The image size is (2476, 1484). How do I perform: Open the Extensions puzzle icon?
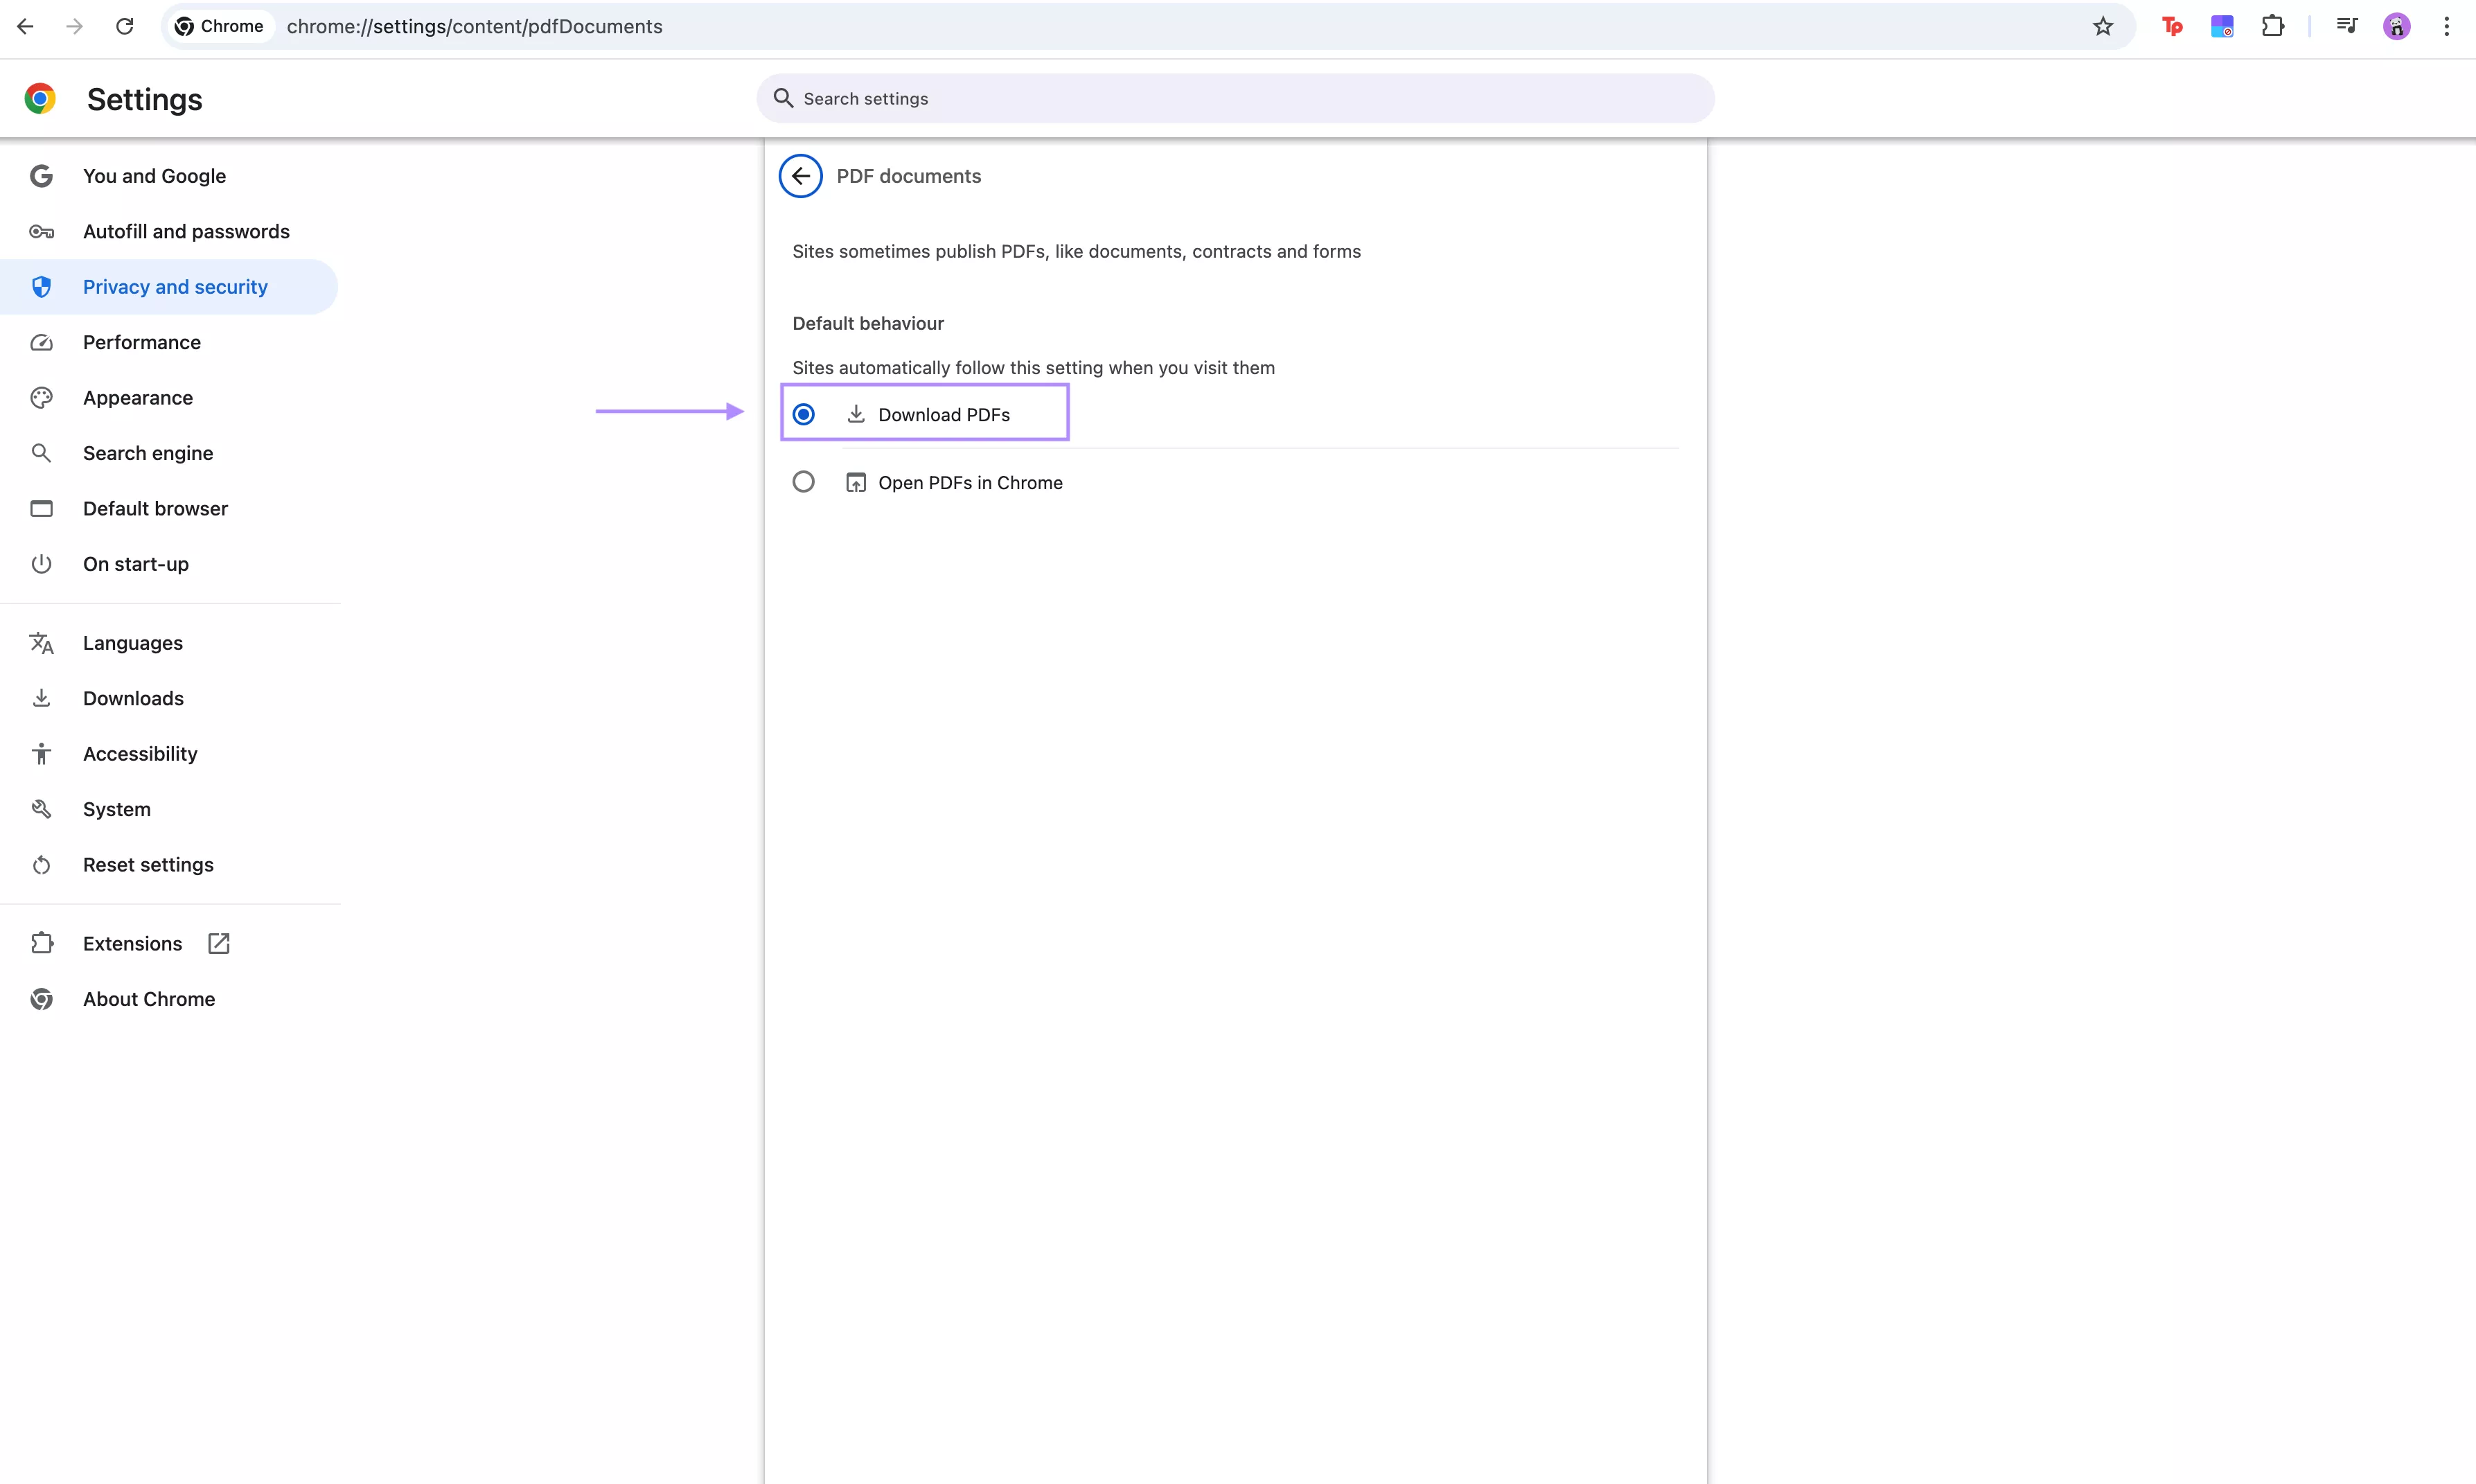[2272, 26]
